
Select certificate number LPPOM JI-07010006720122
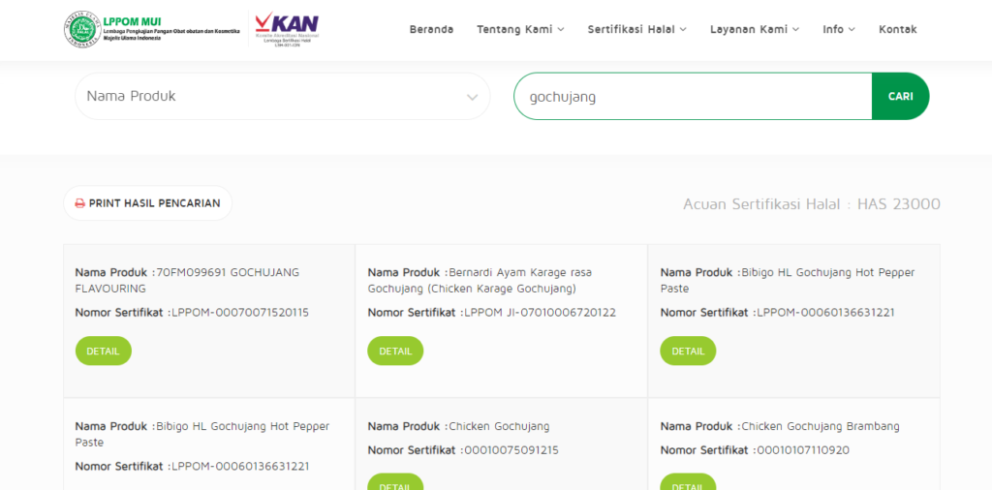[x=540, y=313]
